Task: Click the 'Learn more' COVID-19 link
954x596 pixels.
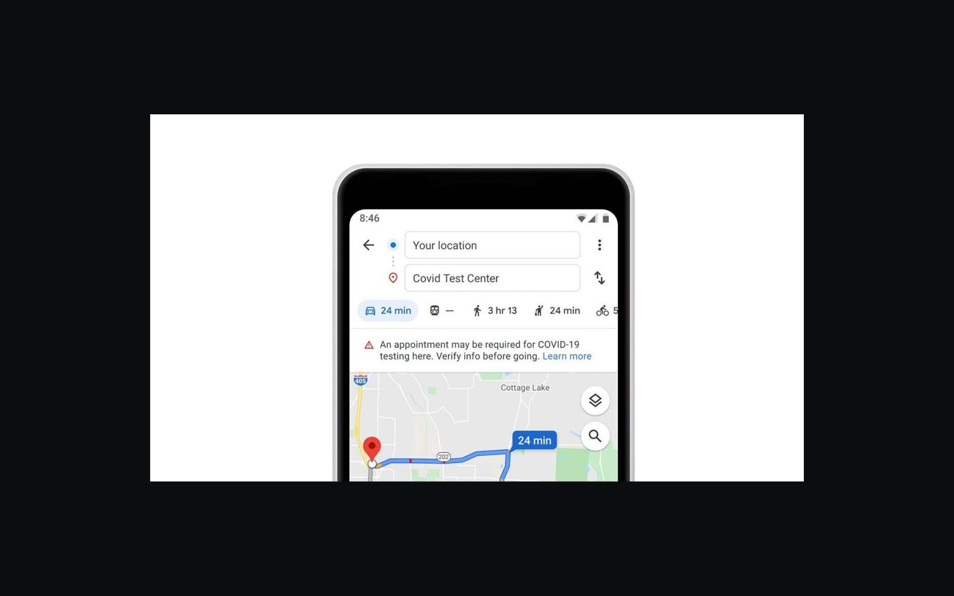Action: click(x=567, y=356)
